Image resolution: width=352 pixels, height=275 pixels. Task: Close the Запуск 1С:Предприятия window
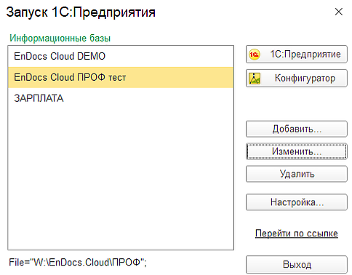tap(339, 12)
